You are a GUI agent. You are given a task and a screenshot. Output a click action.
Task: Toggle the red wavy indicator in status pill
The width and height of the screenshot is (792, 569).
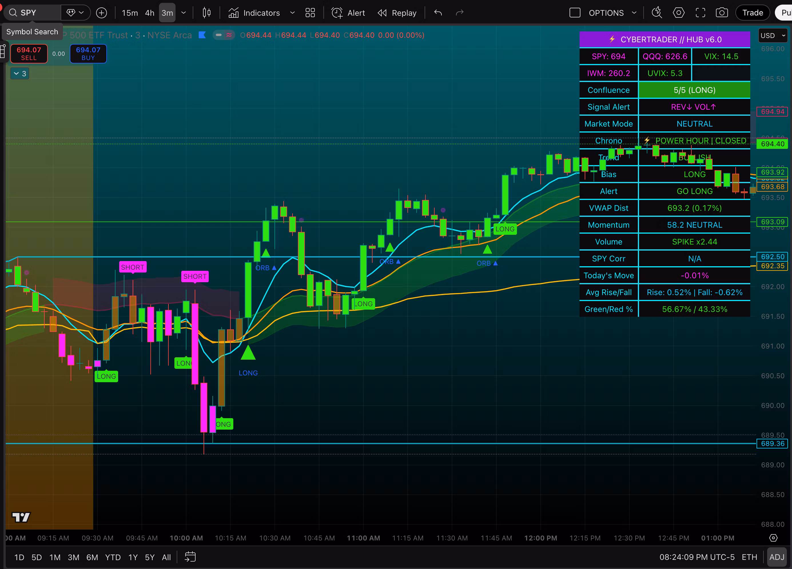(x=229, y=35)
